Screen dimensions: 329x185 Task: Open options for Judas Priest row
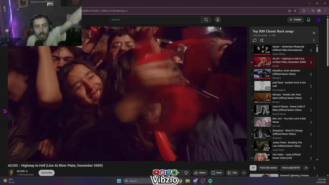coord(311,146)
